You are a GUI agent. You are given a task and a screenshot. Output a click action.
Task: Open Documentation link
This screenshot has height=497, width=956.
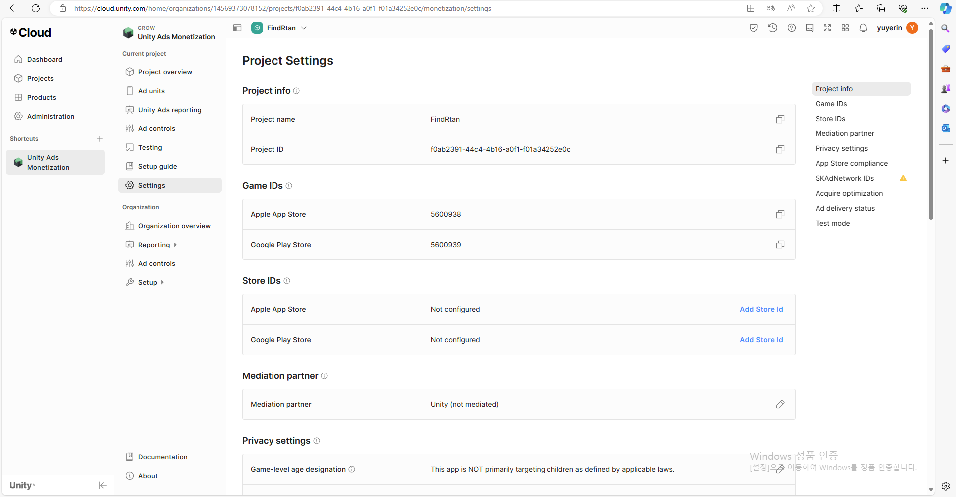[x=170, y=457]
